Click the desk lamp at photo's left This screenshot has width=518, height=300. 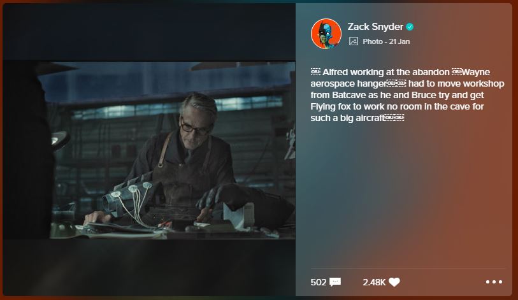pos(59,139)
